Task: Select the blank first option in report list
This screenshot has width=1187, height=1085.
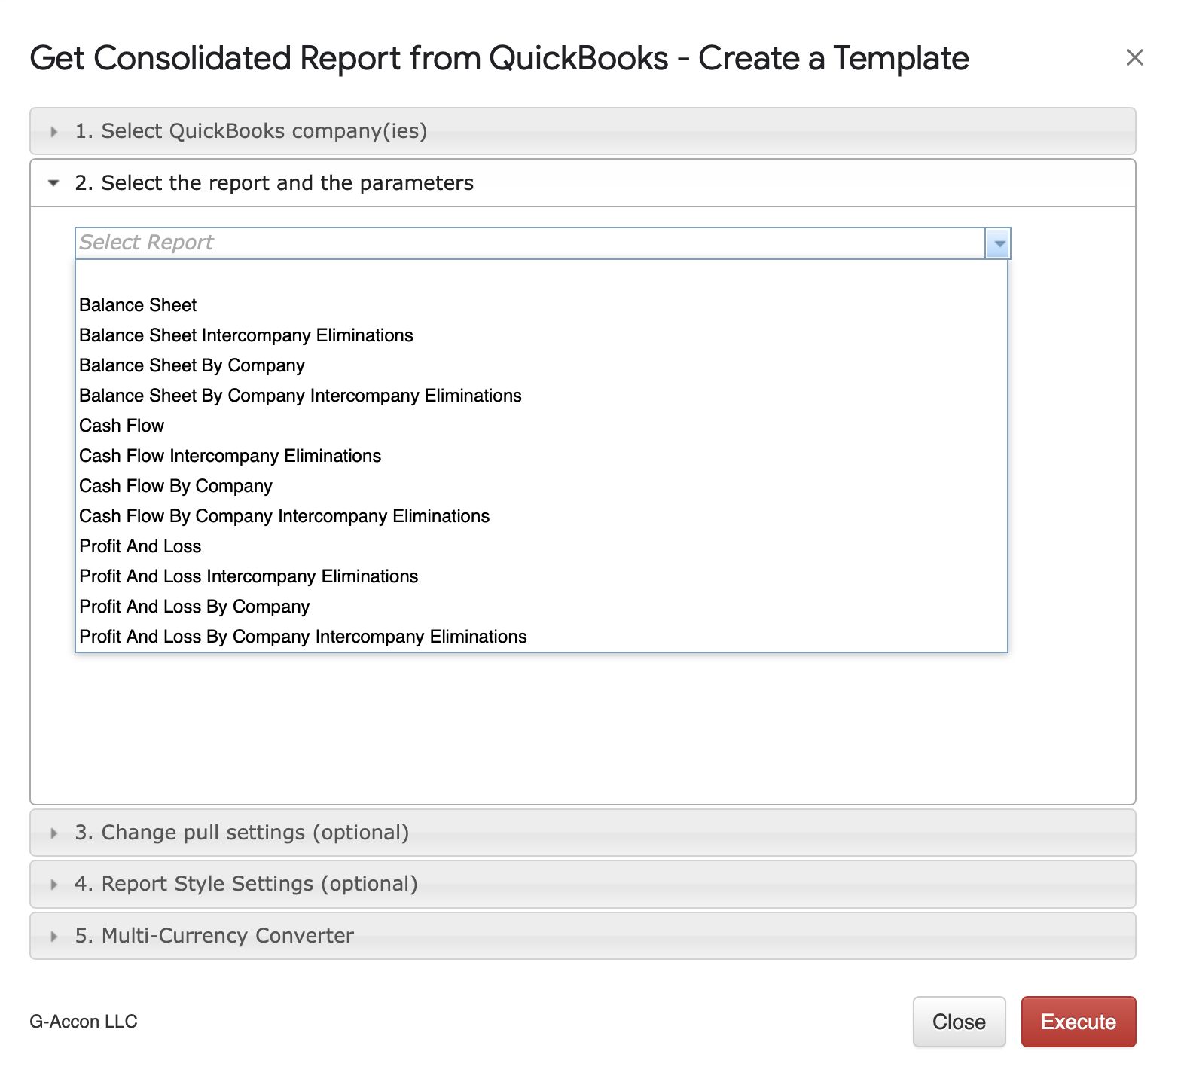Action: coord(541,276)
